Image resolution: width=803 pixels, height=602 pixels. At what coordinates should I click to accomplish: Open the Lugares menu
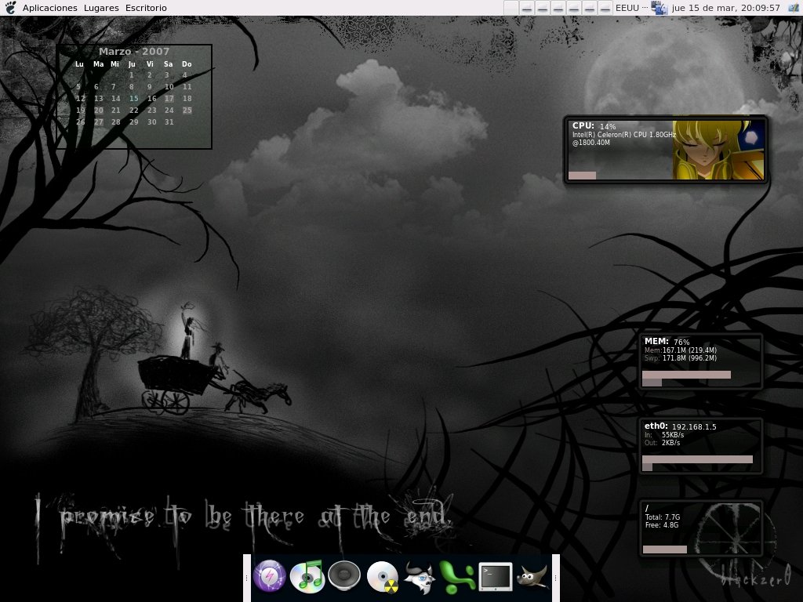tap(101, 8)
